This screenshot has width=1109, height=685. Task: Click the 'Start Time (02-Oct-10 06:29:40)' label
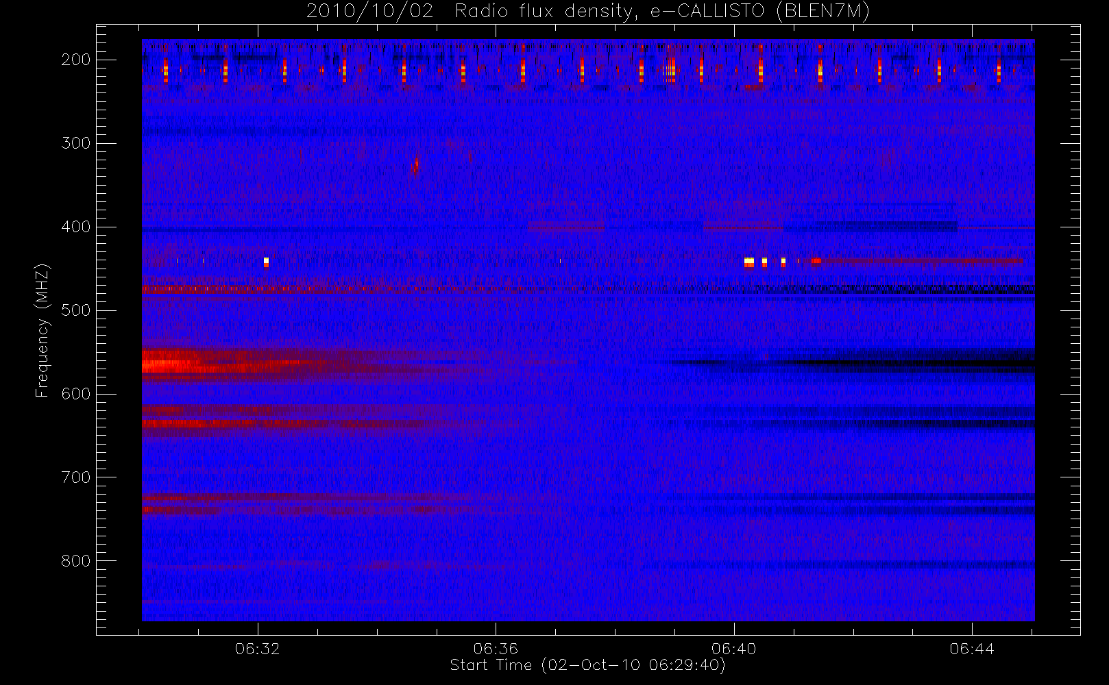(587, 665)
